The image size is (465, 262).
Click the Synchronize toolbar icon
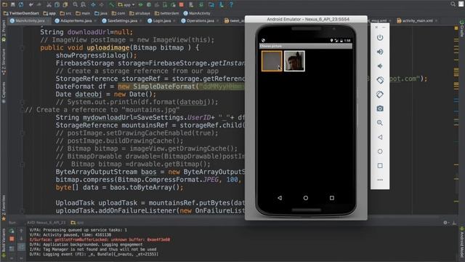(x=21, y=4)
